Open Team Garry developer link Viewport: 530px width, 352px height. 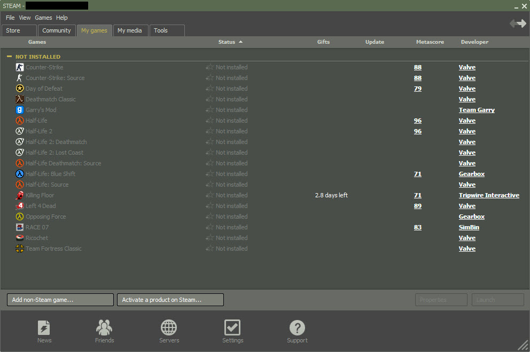coord(477,110)
